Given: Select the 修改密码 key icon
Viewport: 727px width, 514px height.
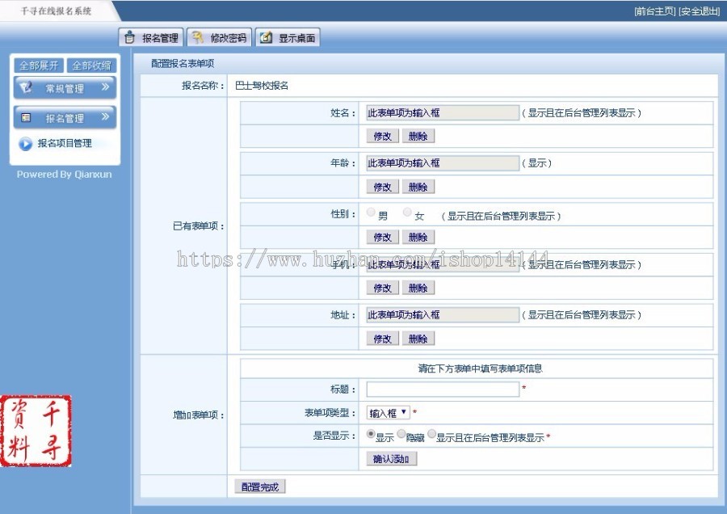Looking at the screenshot, I should click(195, 36).
